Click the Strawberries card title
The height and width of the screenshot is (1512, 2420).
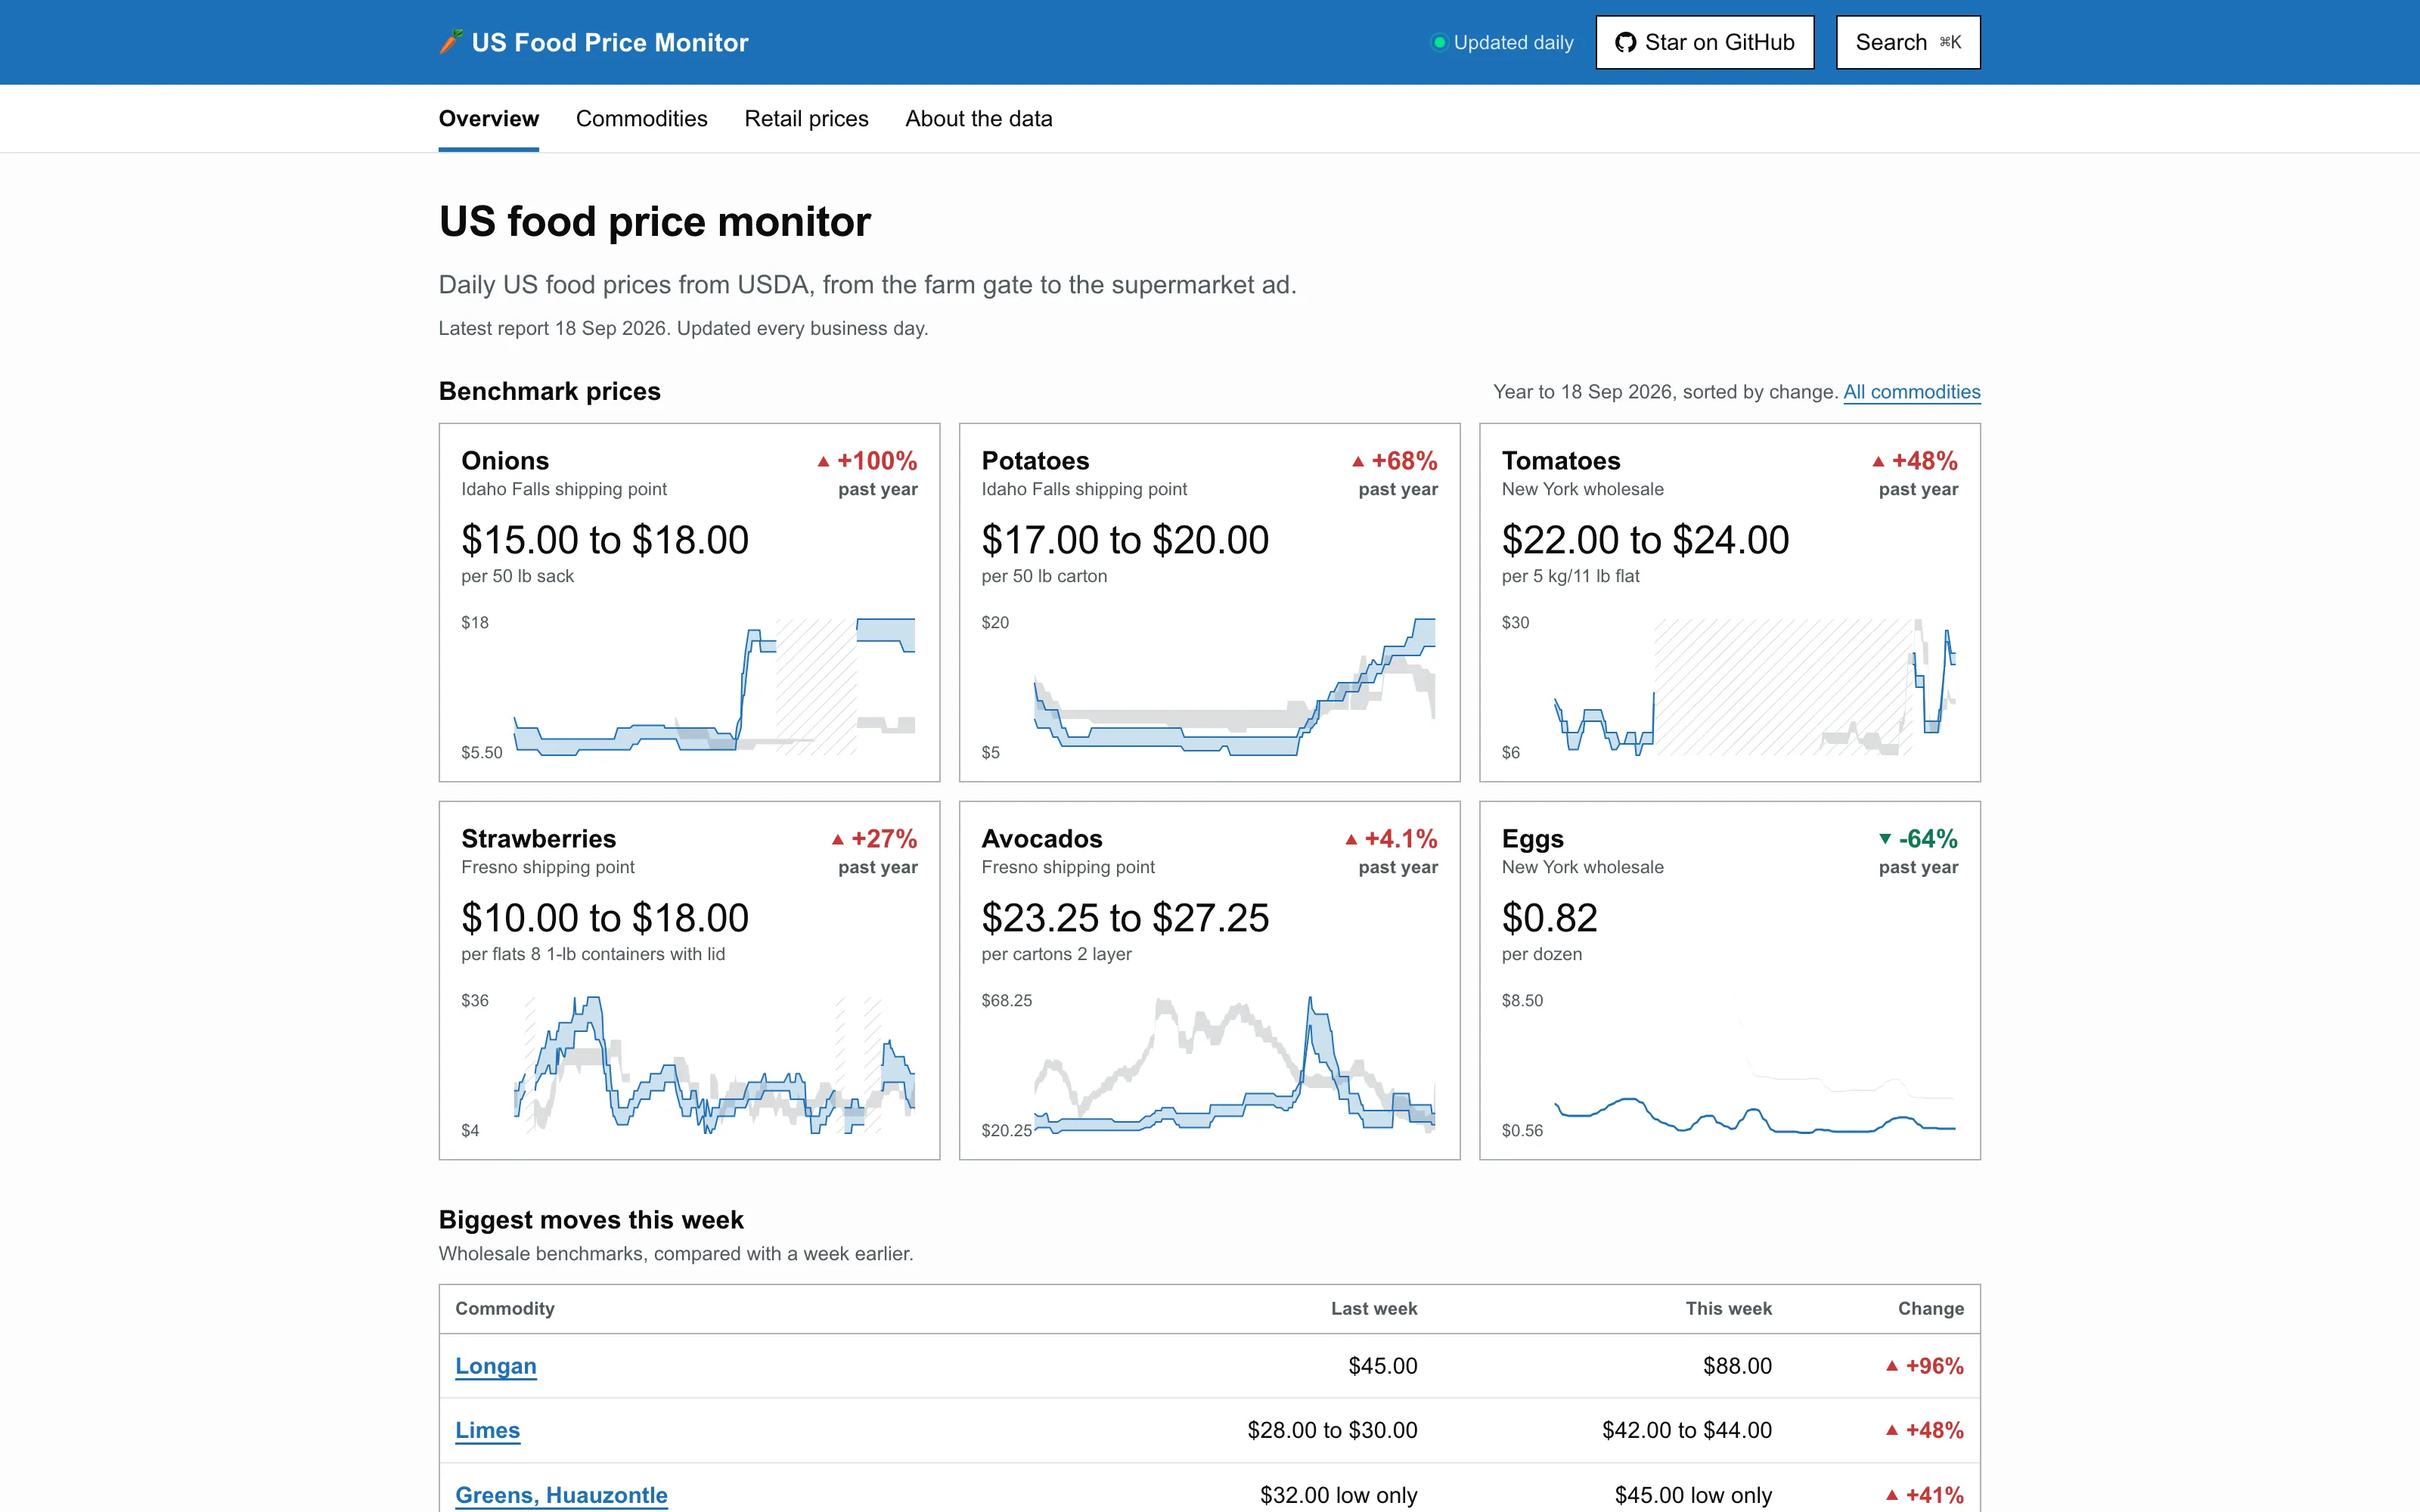point(538,839)
